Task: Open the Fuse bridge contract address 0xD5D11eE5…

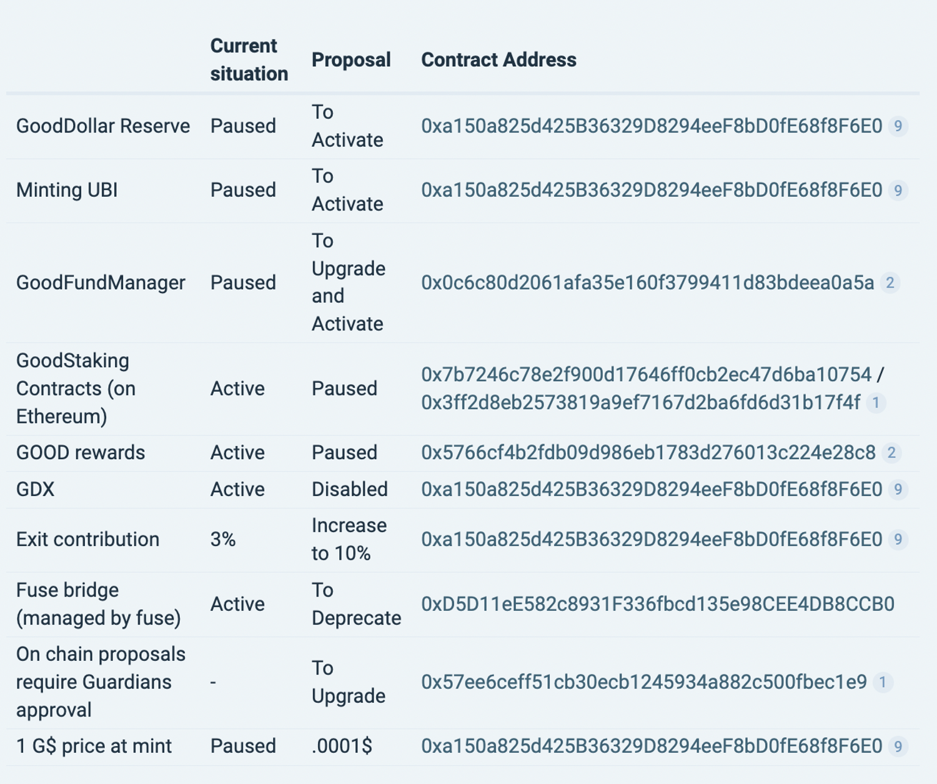Action: (657, 604)
